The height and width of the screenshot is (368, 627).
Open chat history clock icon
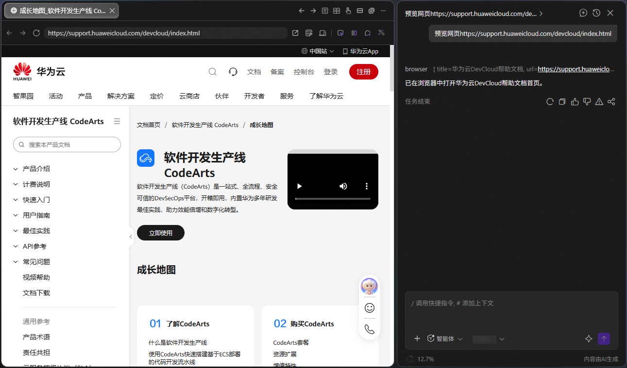596,13
